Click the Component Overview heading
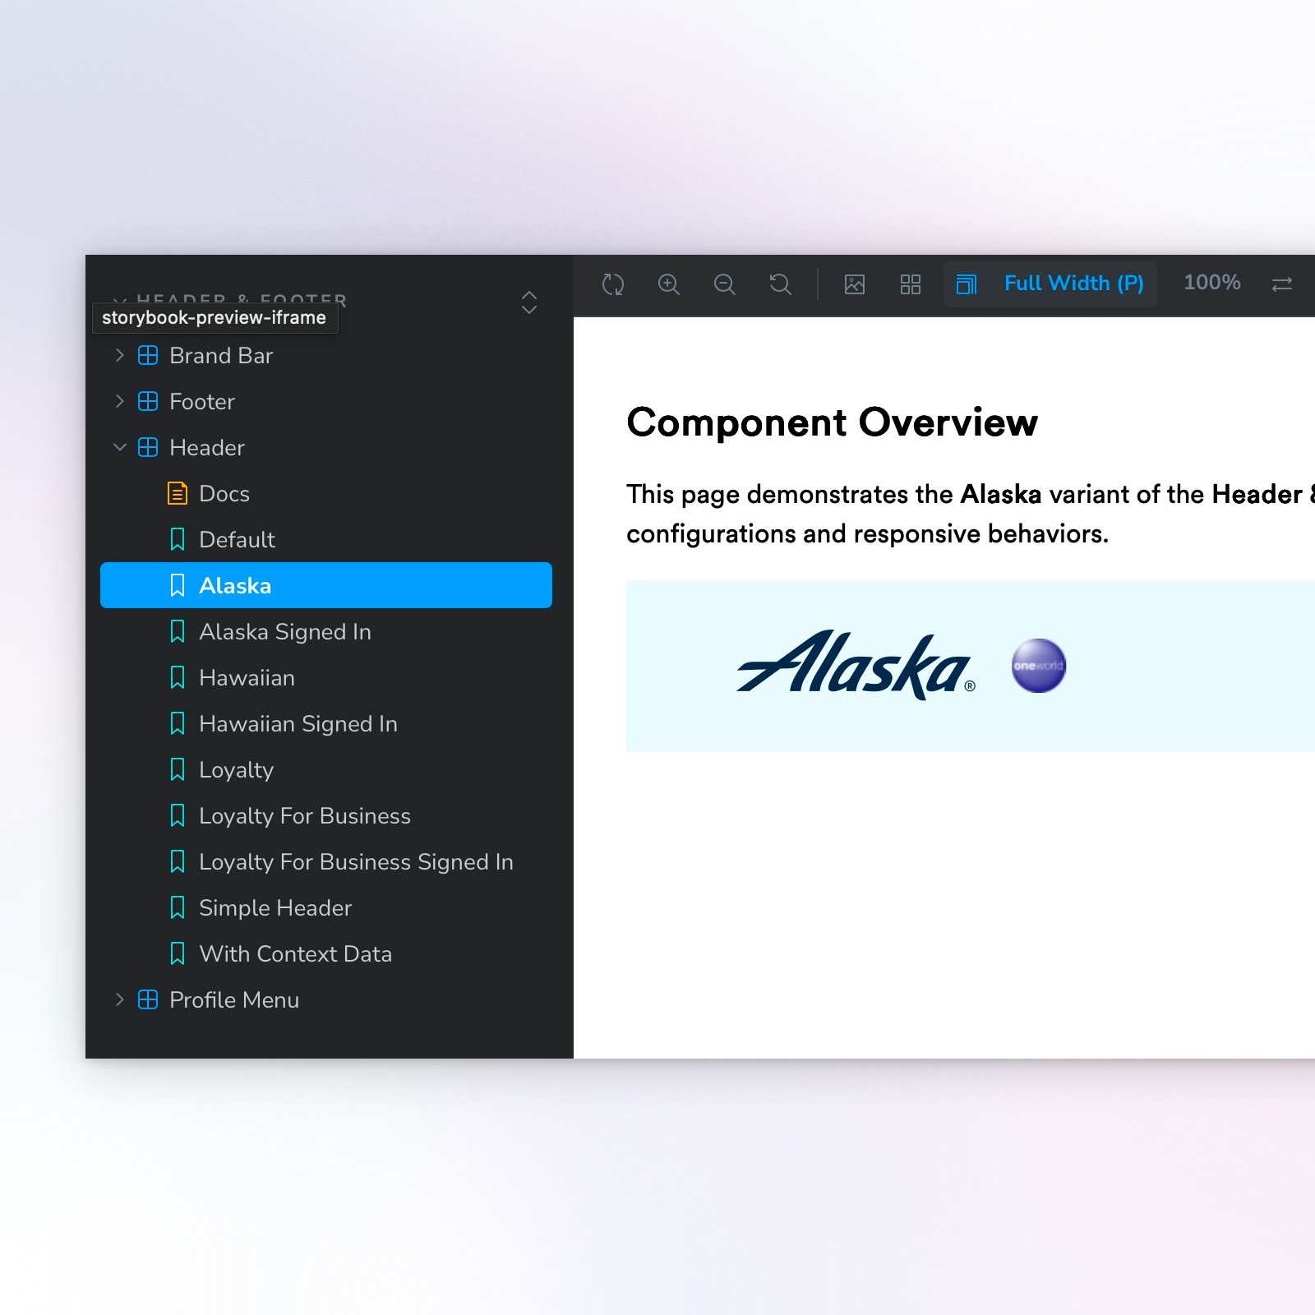 (832, 422)
